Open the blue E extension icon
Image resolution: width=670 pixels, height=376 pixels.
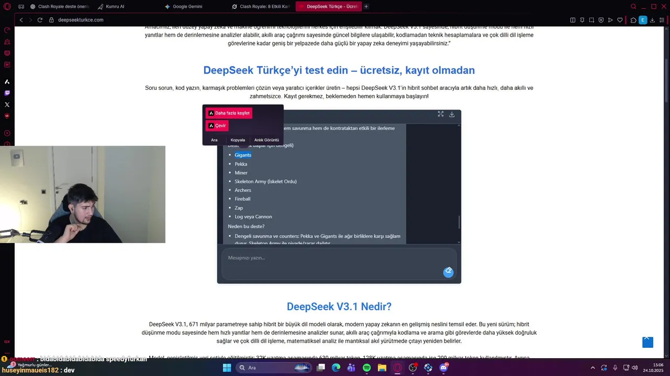click(643, 20)
